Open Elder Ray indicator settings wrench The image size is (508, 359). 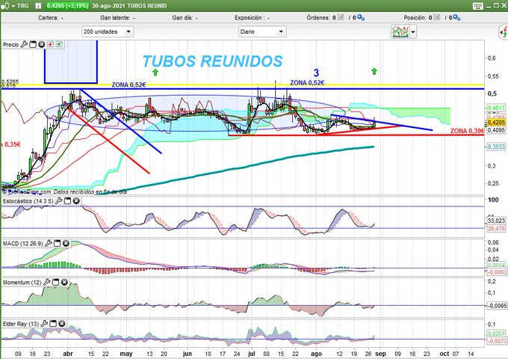(44, 323)
